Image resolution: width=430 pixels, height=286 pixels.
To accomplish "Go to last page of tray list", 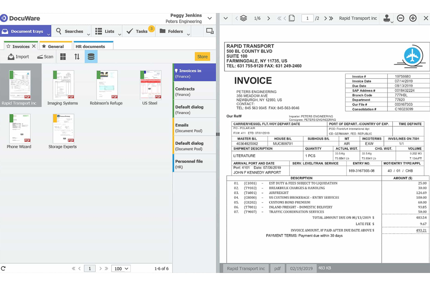I will pyautogui.click(x=107, y=269).
